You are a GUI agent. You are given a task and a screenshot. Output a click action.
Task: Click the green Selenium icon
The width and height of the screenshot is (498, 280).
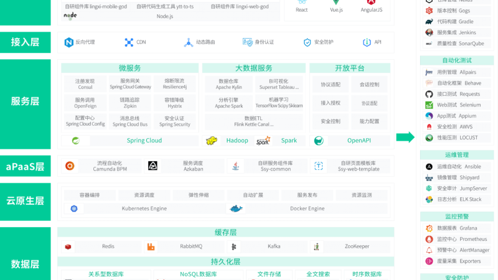429,105
